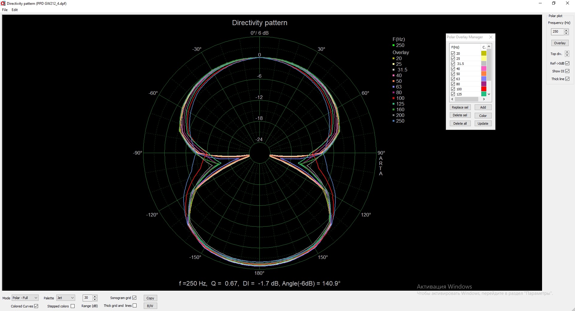Click the pink color swatch for 40 Hz

pos(484,69)
